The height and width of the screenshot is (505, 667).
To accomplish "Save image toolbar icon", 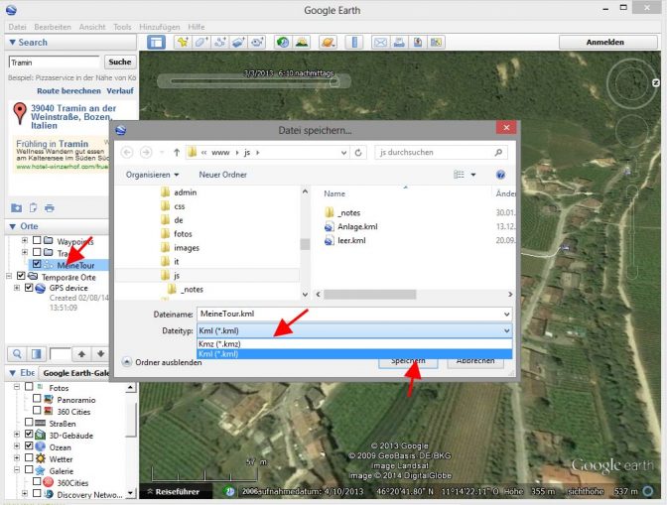I will 418,42.
